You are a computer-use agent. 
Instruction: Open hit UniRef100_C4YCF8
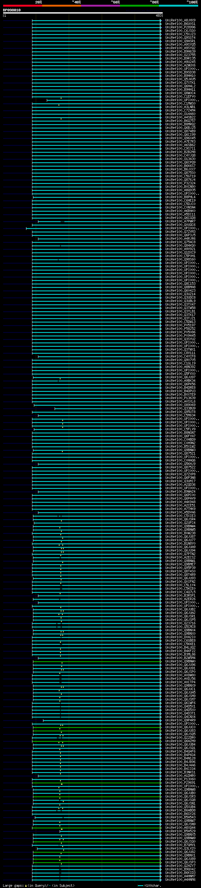point(180,357)
